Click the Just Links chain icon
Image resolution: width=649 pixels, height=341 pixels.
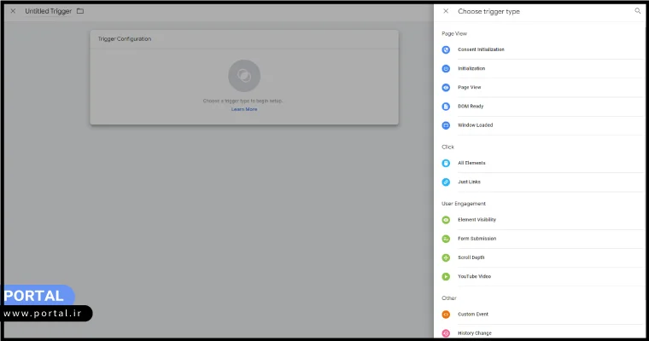tap(446, 182)
